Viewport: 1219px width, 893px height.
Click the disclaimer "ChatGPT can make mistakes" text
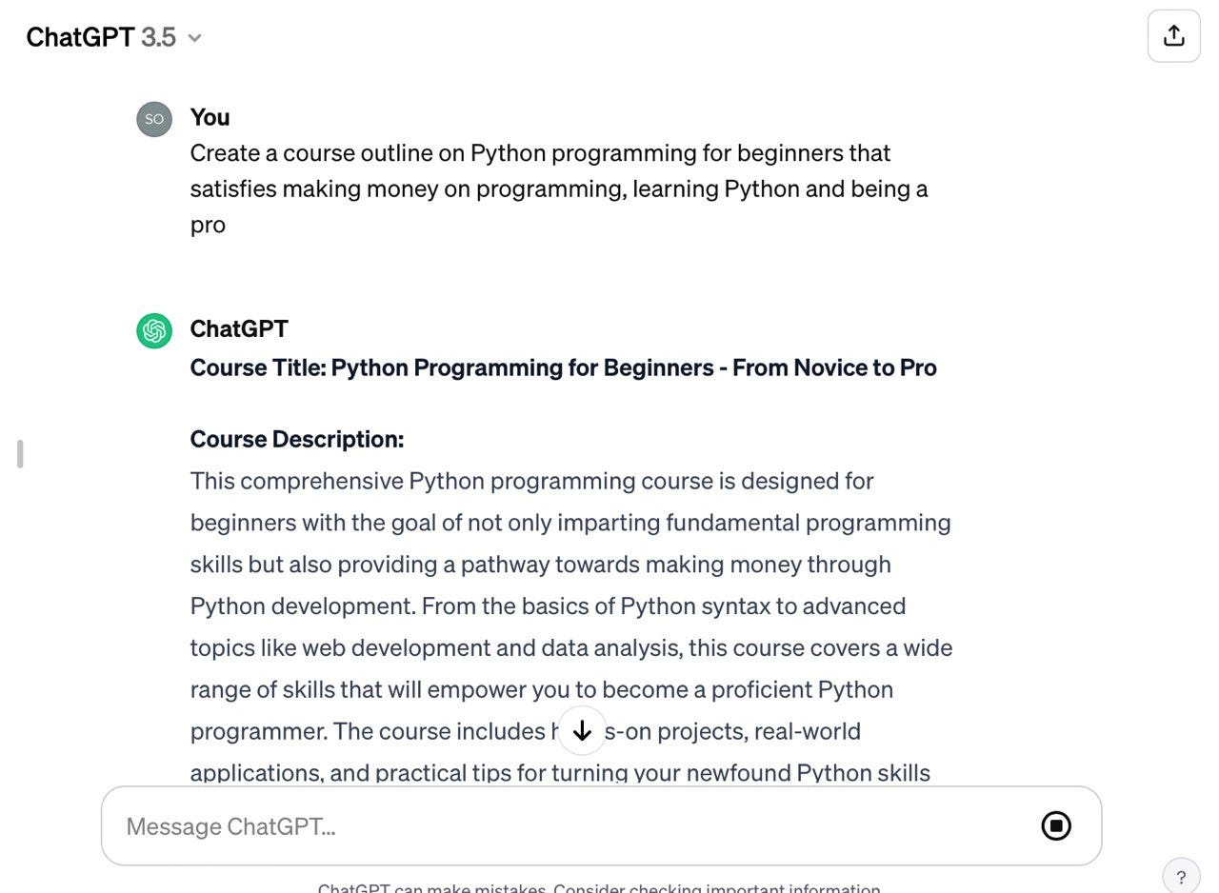pyautogui.click(x=599, y=887)
